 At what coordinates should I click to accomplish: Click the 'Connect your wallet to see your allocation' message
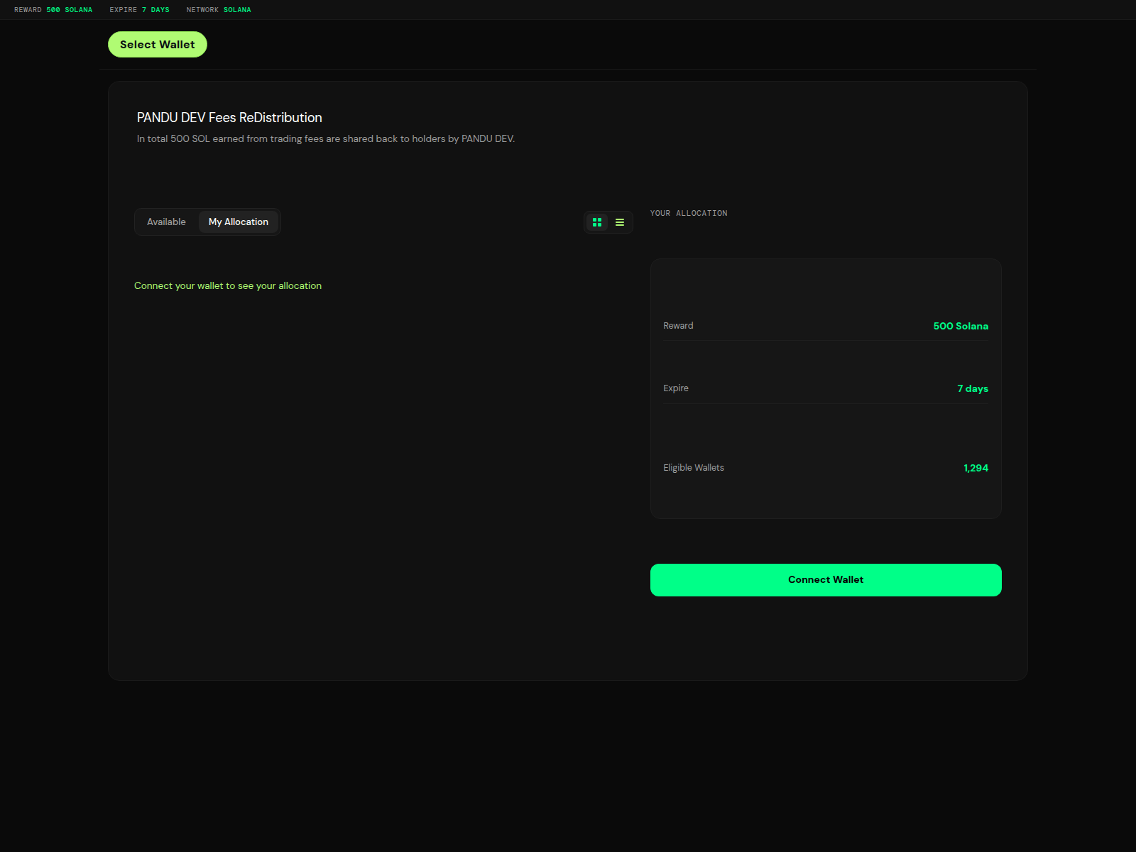(228, 286)
